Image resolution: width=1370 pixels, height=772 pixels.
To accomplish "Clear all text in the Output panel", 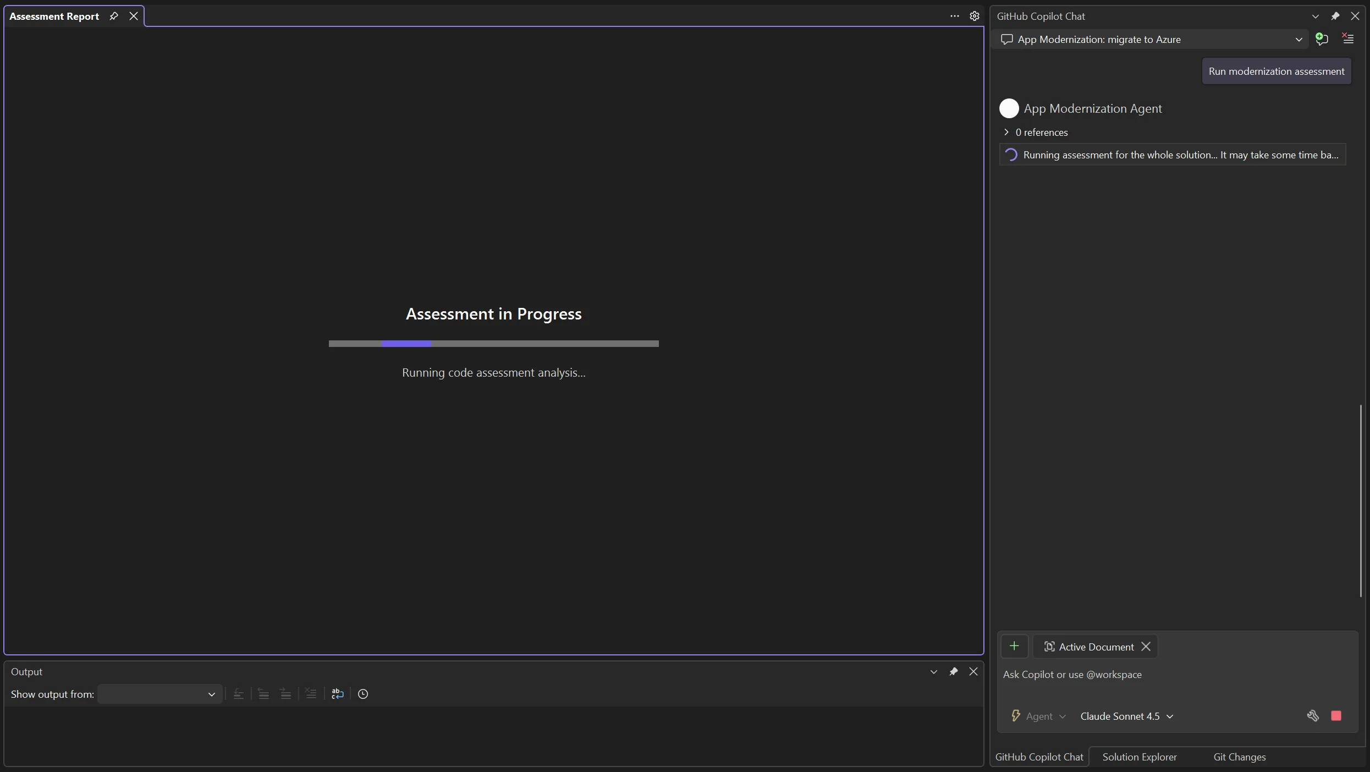I will (311, 693).
